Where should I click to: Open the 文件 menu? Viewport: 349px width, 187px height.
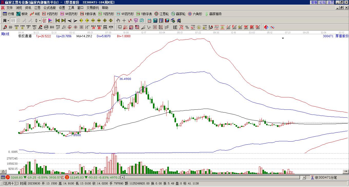tap(9, 8)
